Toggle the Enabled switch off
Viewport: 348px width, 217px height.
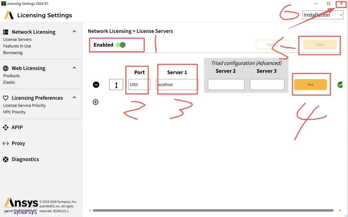coord(121,45)
